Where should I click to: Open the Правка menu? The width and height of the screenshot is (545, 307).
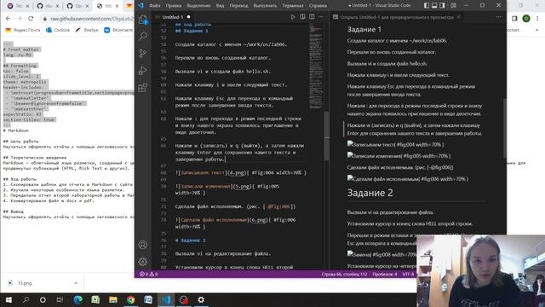coord(174,6)
